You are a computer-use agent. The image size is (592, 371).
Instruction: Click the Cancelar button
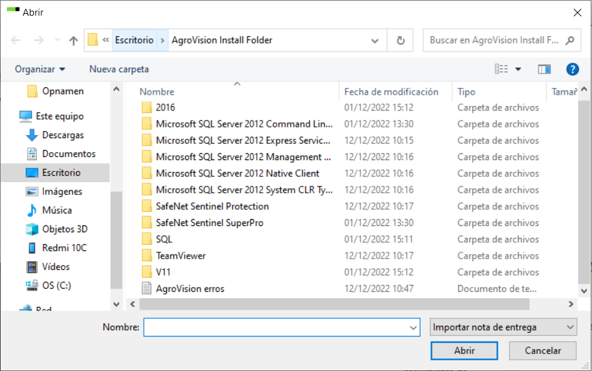[x=542, y=351]
